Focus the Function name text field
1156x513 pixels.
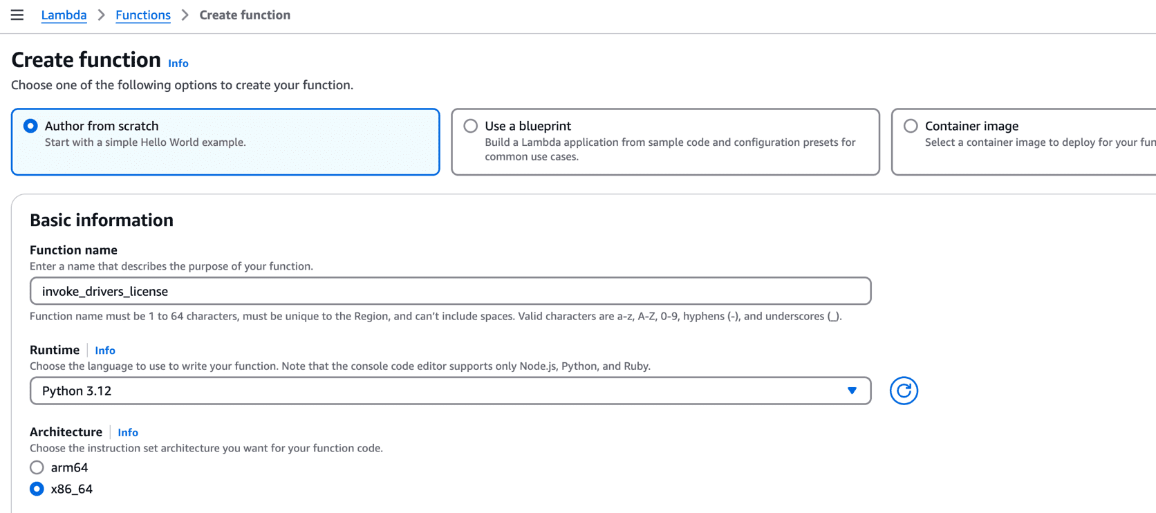449,291
